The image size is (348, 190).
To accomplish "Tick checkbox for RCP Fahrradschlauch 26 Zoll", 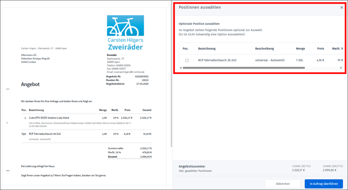I will point(187,60).
